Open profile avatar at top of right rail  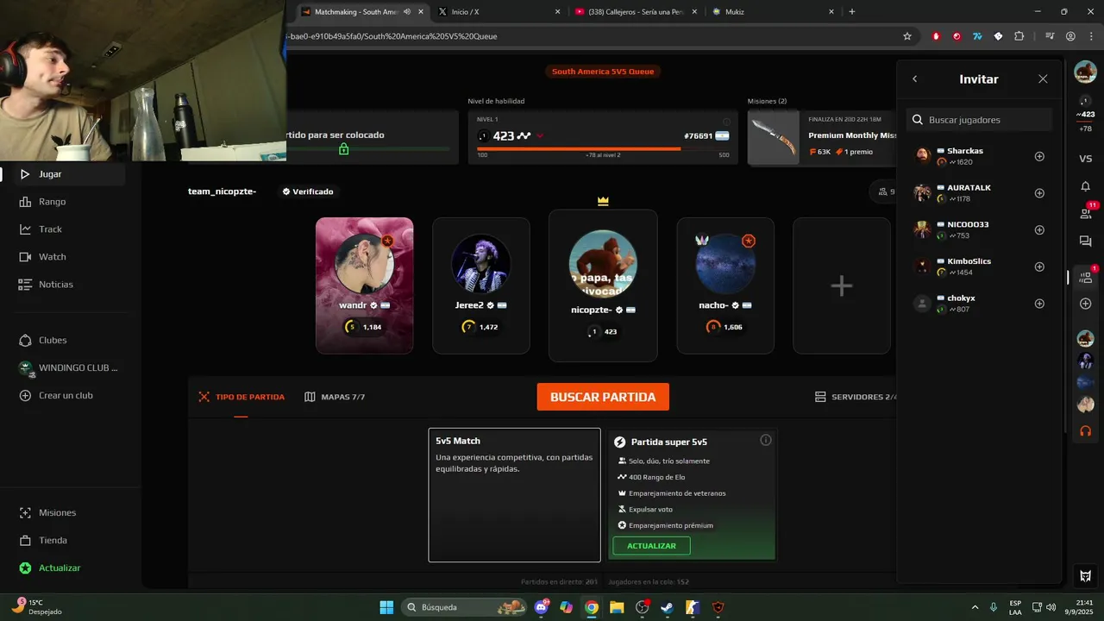pyautogui.click(x=1086, y=72)
